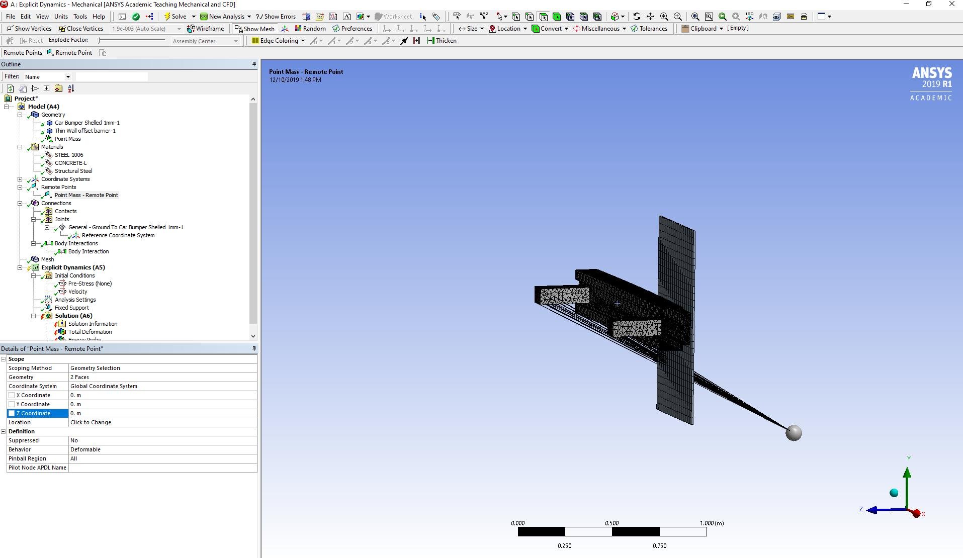
Task: Toggle the X Coordinate parameter checkbox
Action: 12,395
